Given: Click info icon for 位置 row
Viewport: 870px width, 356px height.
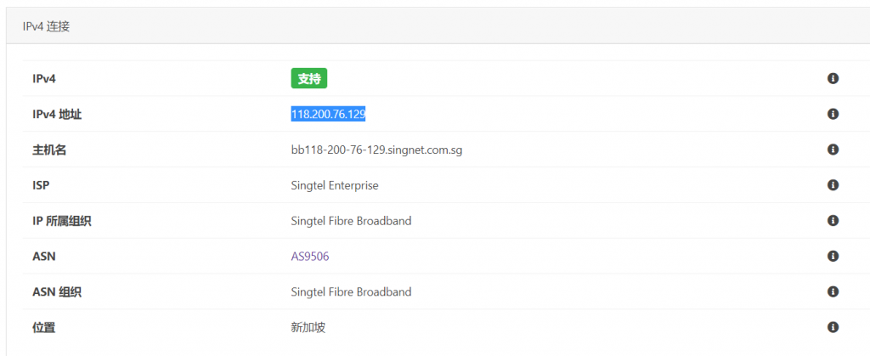Looking at the screenshot, I should coord(833,327).
